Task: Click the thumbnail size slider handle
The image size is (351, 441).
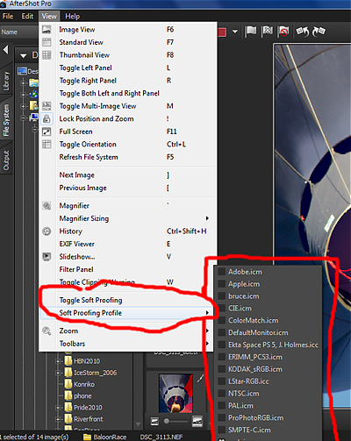Action: (x=167, y=421)
